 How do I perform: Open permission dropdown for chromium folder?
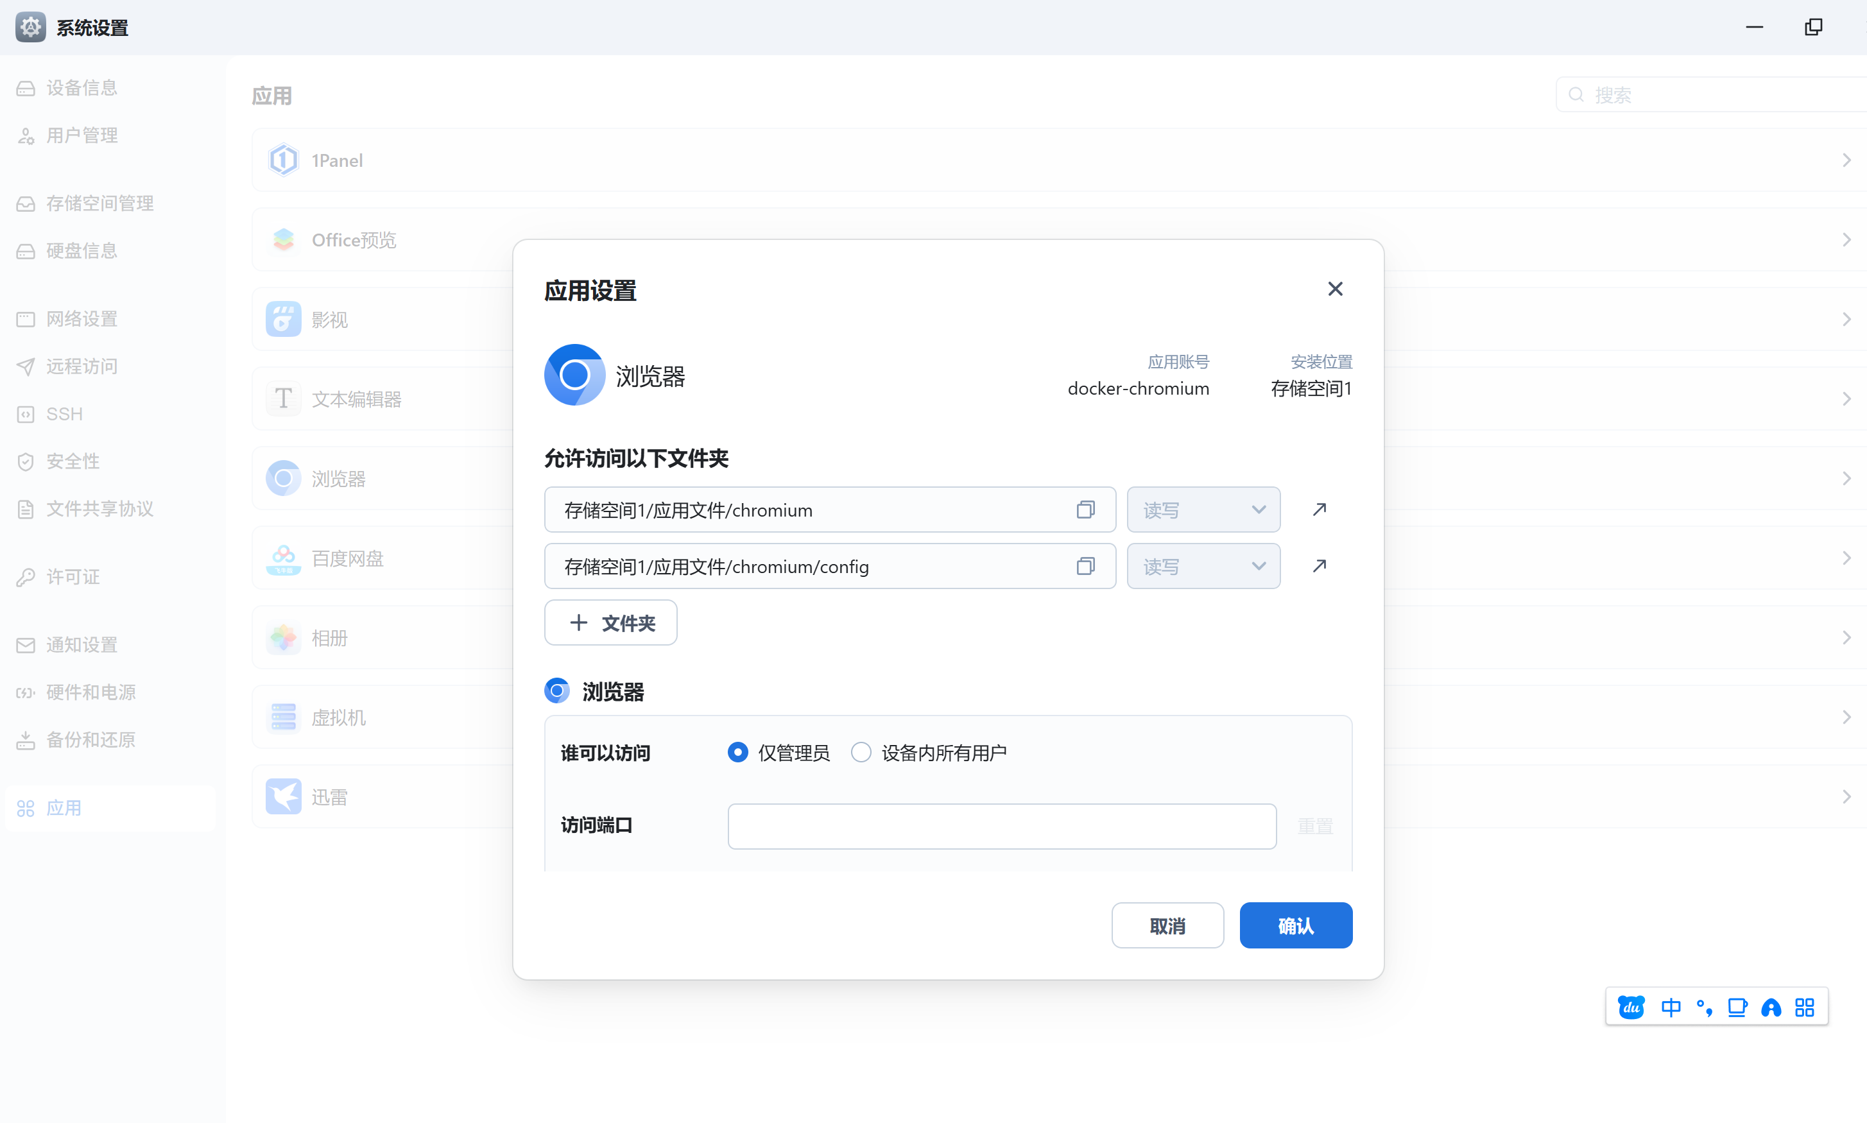(1203, 510)
